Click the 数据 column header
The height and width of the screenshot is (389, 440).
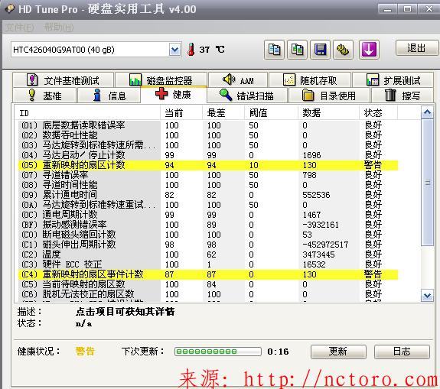[x=328, y=113]
